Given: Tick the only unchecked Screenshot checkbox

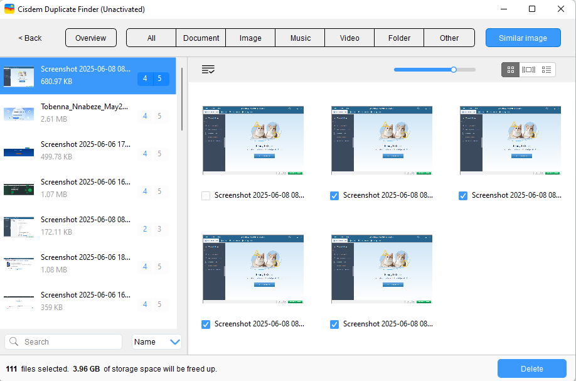Looking at the screenshot, I should click(x=206, y=195).
